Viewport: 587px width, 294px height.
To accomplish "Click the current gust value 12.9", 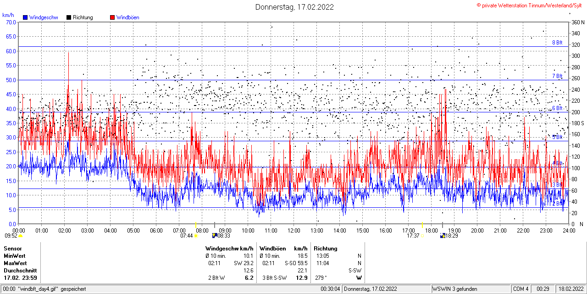I will click(x=302, y=278).
